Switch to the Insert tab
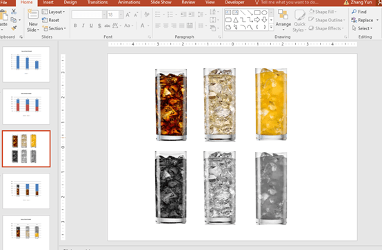This screenshot has height=250, width=382. pyautogui.click(x=48, y=3)
